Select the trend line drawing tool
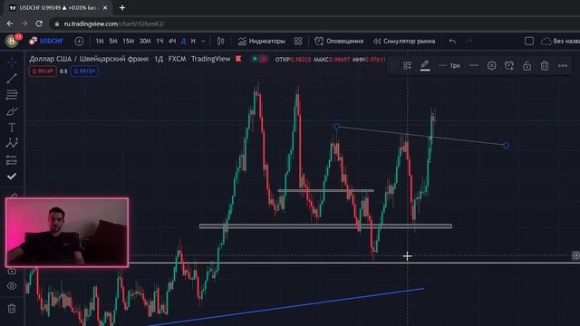This screenshot has height=326, width=580. click(x=12, y=79)
